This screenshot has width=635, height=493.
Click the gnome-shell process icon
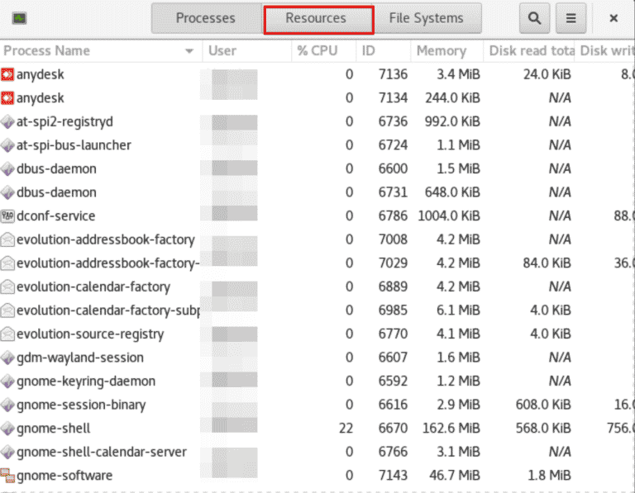pyautogui.click(x=7, y=429)
